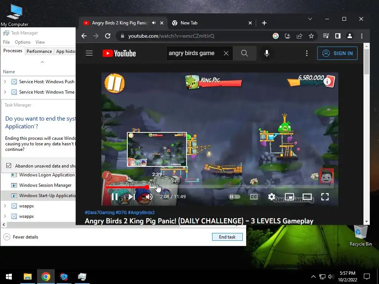
Task: Click the video progress bar scrubber
Action: [147, 187]
